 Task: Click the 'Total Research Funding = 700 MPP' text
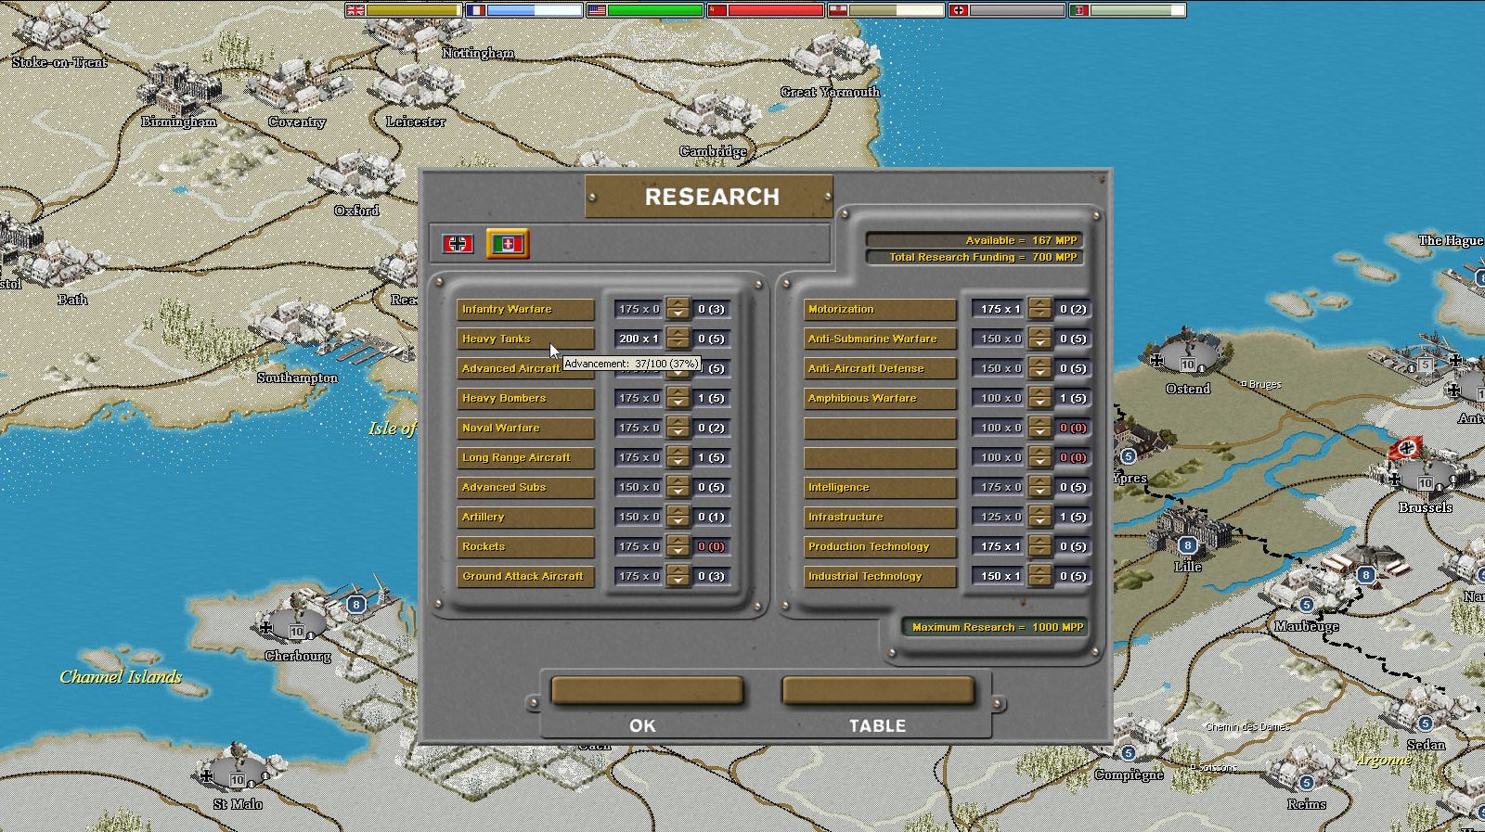(975, 257)
